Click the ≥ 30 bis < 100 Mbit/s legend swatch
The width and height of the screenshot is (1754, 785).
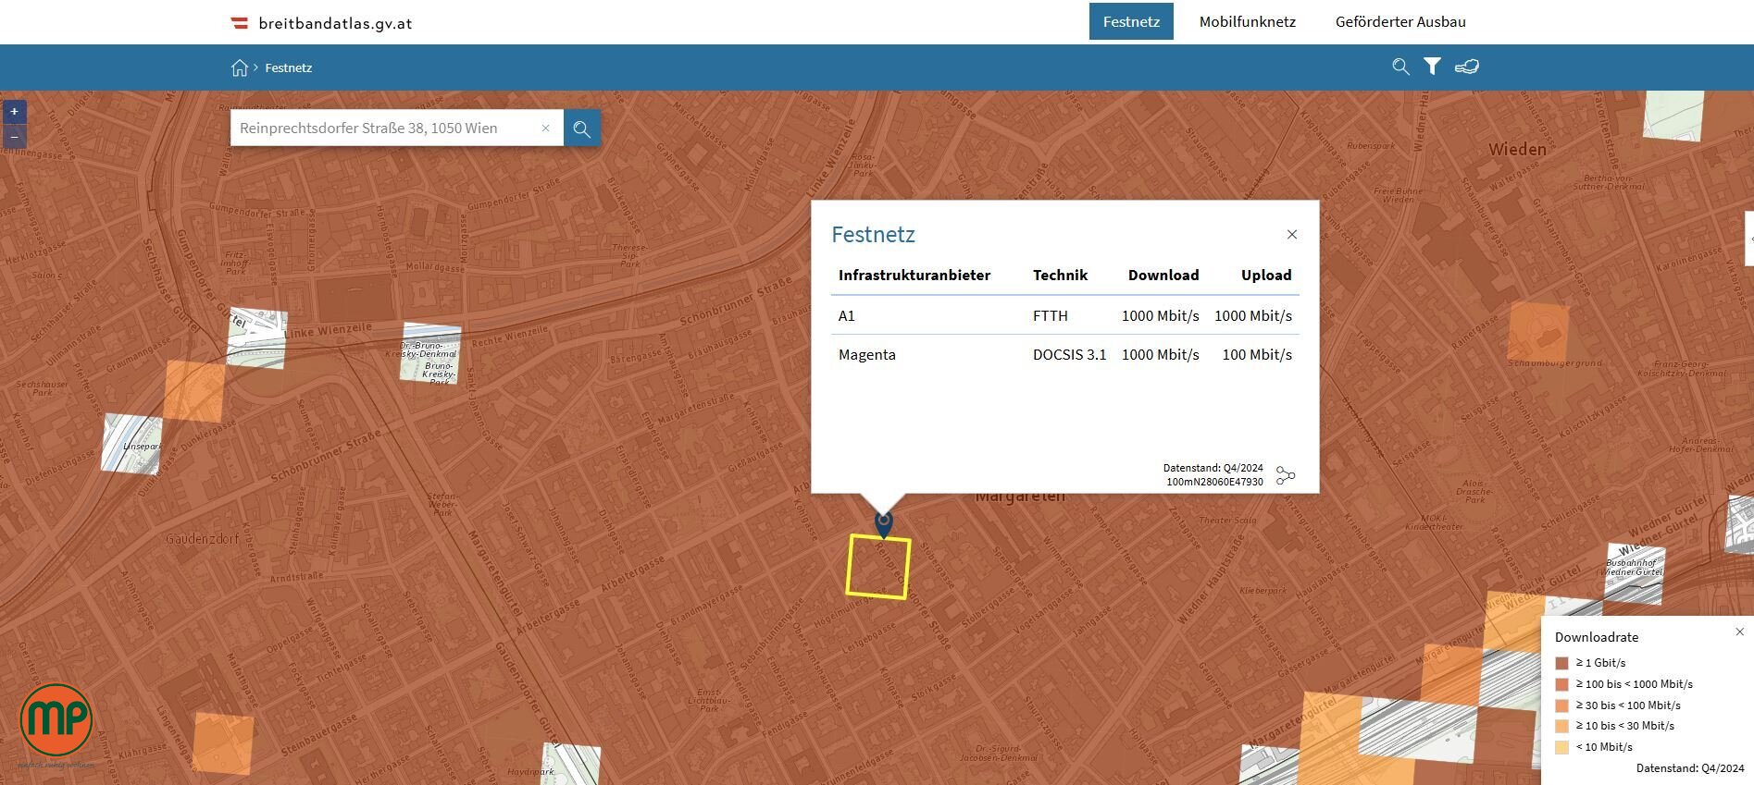(1562, 705)
